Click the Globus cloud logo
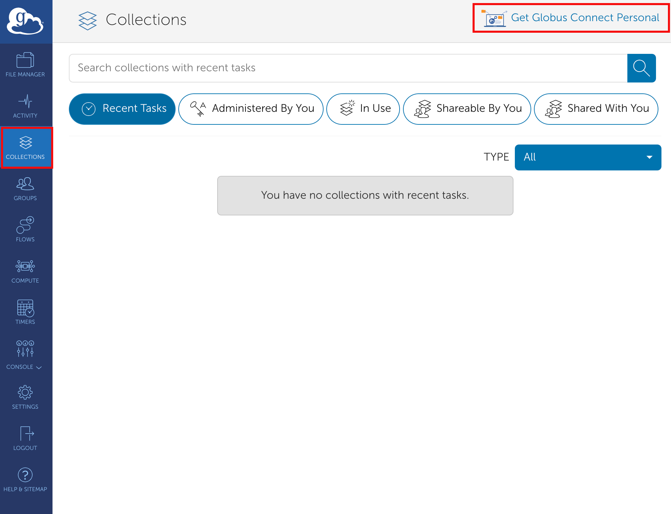Screen dimensions: 671x514 26,21
